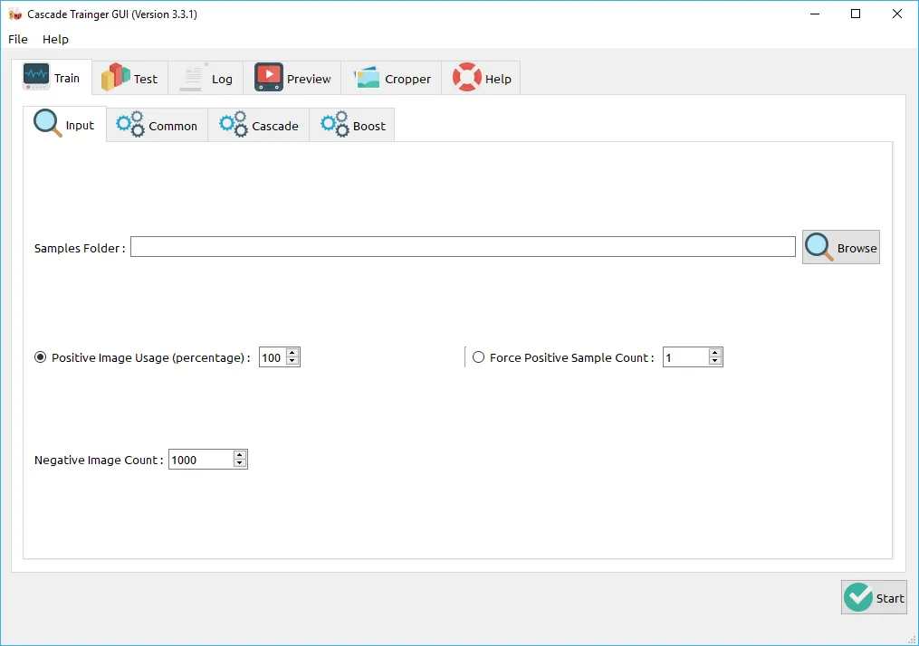Click the application icon in title bar
The image size is (919, 646).
[15, 14]
